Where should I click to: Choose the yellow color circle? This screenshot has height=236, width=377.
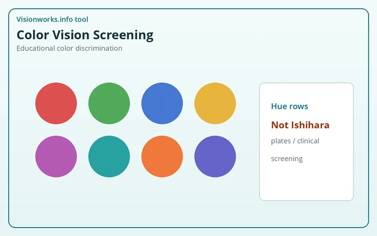tap(215, 103)
